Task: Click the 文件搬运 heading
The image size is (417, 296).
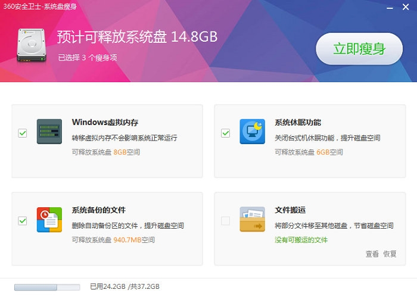Action: (290, 210)
